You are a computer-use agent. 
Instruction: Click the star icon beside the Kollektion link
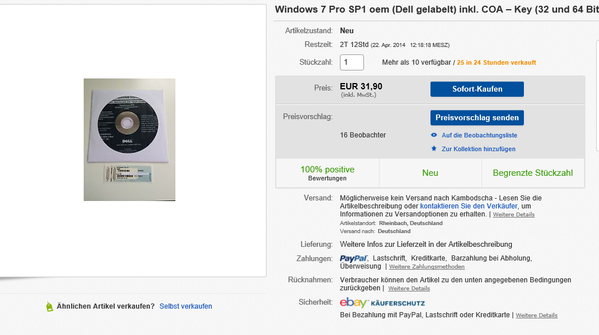click(x=434, y=149)
